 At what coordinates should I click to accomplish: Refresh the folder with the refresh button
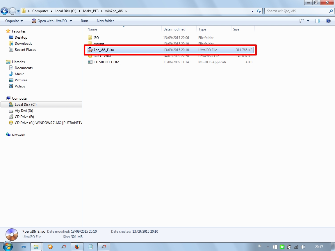259,11
